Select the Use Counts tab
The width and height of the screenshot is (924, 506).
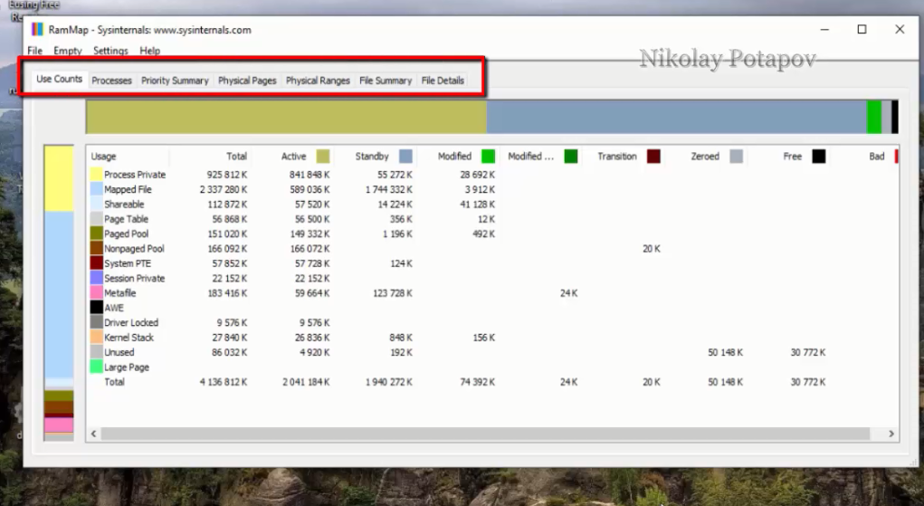click(59, 79)
